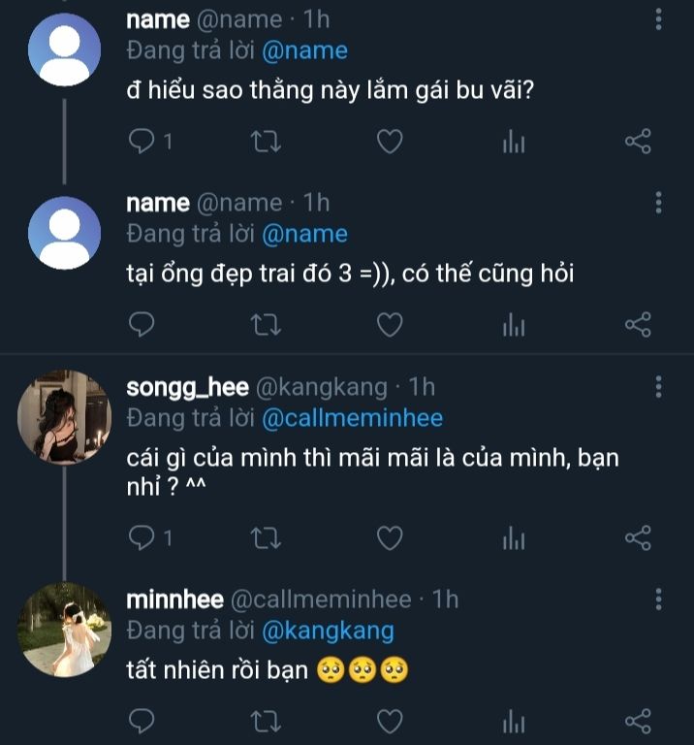Viewport: 694px width, 745px height.
Task: Open songg_hee's profile picture
Action: click(x=65, y=415)
